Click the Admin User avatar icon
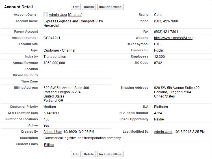 46,15
